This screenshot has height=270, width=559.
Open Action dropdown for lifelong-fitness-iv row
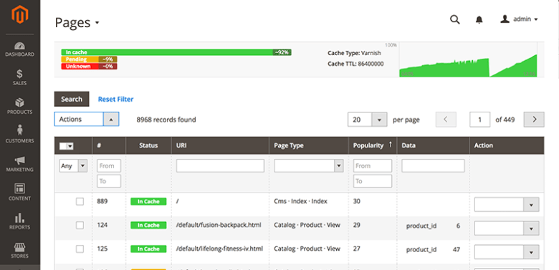507,252
